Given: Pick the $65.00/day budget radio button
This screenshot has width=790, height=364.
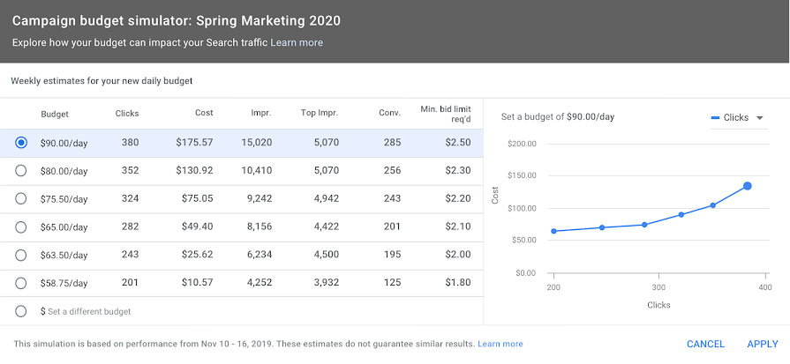Looking at the screenshot, I should [x=21, y=227].
